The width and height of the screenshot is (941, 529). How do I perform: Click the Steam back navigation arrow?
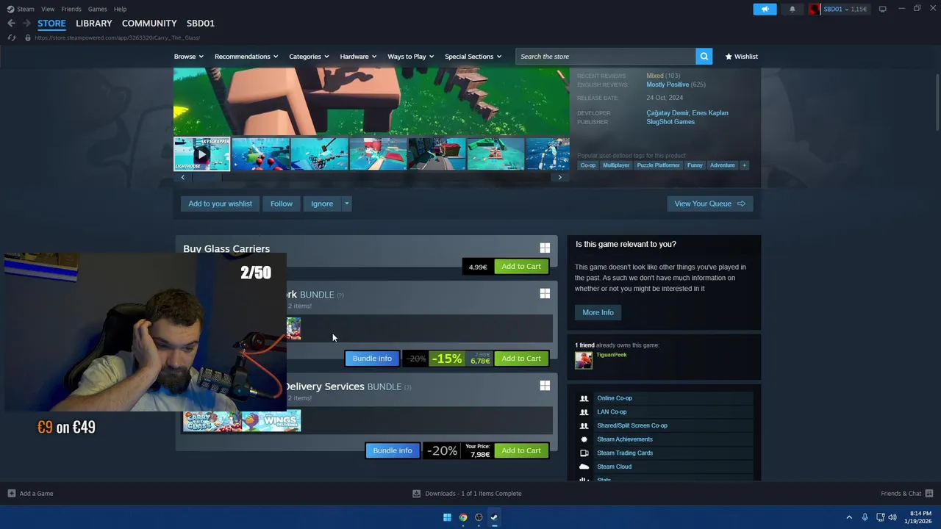[x=11, y=24]
